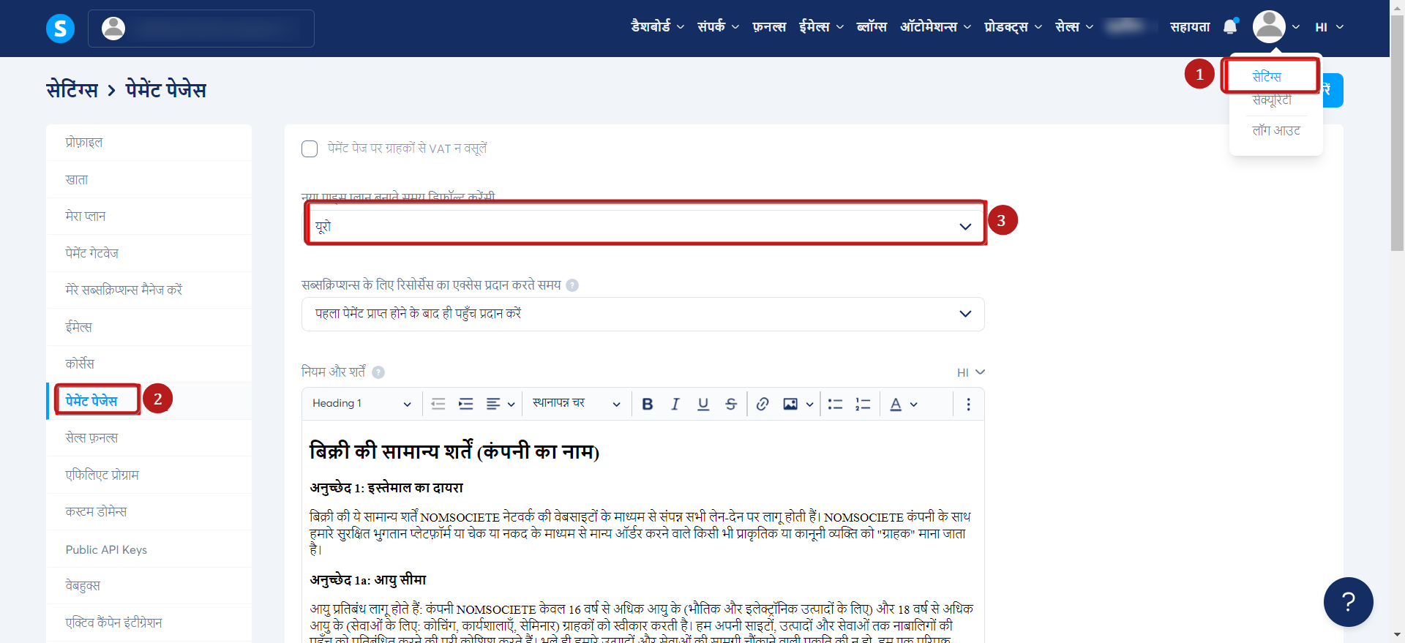Open the Heading 1 style dropdown
1405x643 pixels.
pyautogui.click(x=361, y=404)
